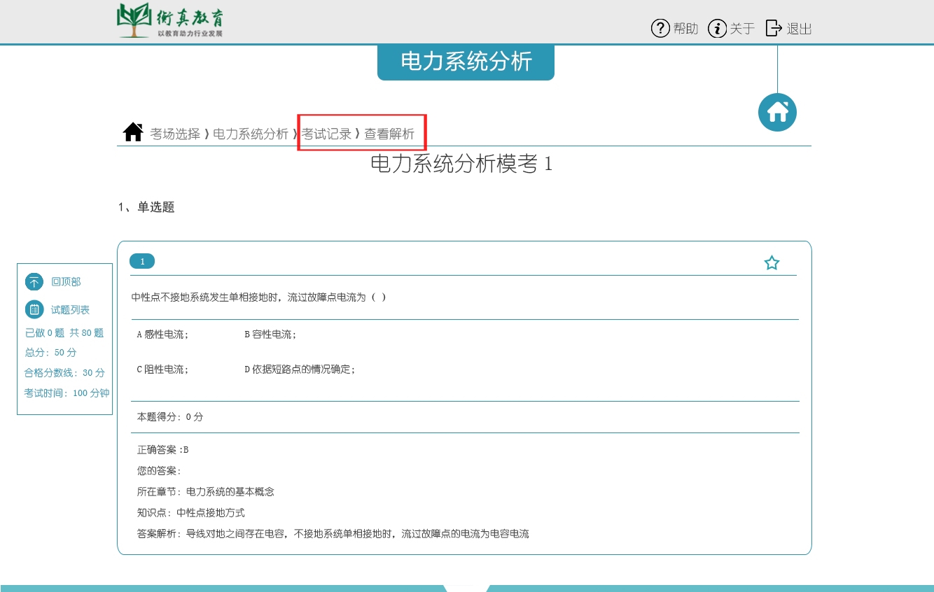Go to 考场选择 in breadcrumb
This screenshot has width=934, height=592.
click(x=175, y=134)
